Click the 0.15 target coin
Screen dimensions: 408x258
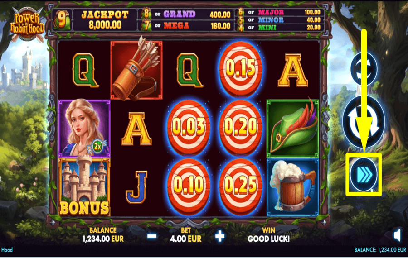240,69
